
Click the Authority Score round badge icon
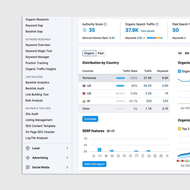click(x=85, y=30)
